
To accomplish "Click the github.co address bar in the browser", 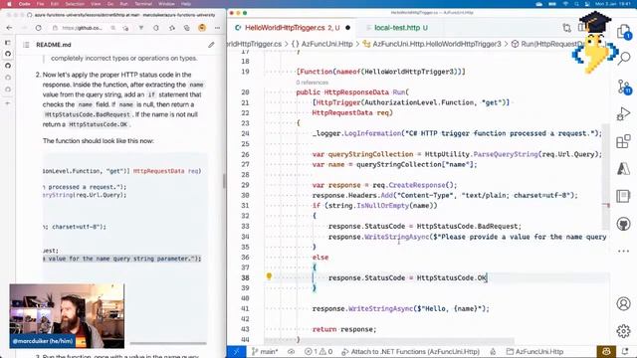I will pyautogui.click(x=82, y=28).
